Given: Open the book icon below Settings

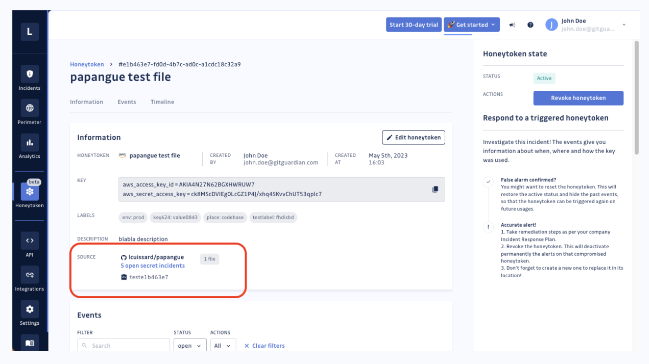Looking at the screenshot, I should pos(29,343).
